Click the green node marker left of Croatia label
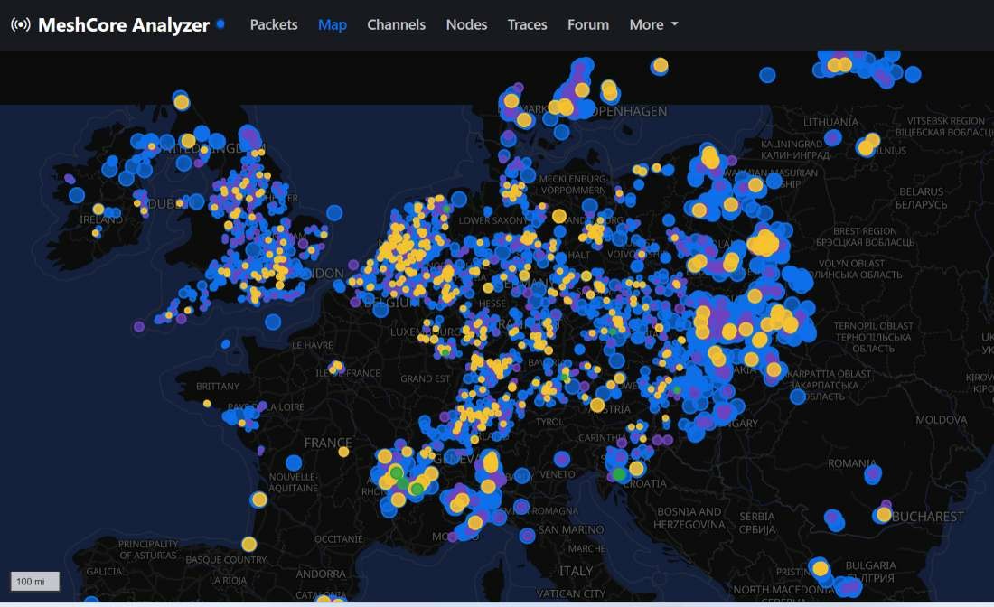The image size is (994, 607). [619, 474]
